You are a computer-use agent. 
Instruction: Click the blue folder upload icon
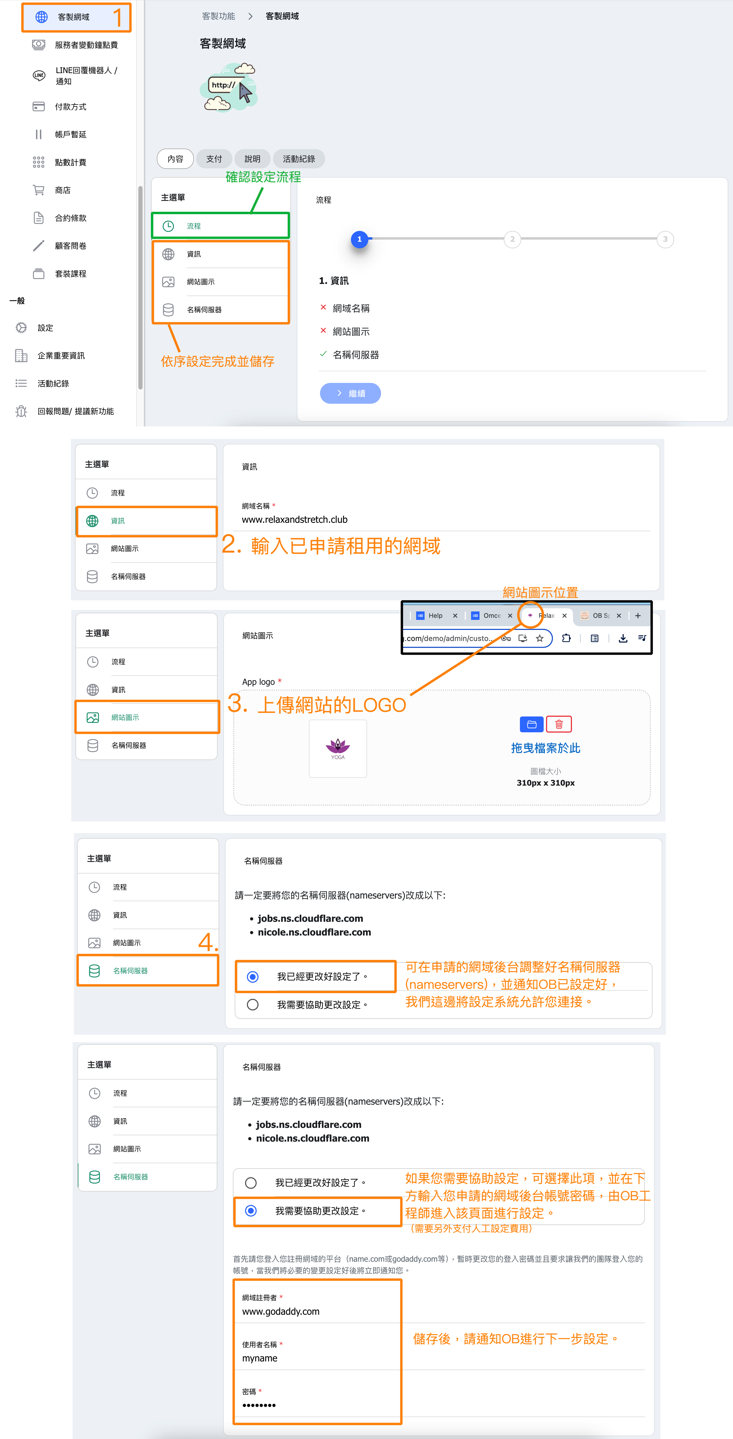531,725
